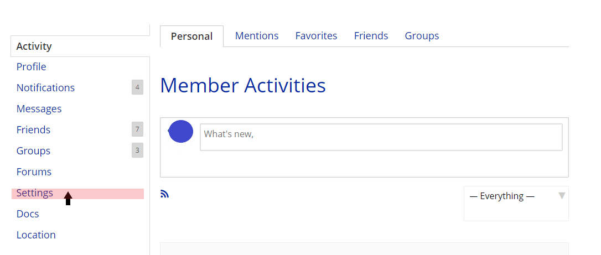601x255 pixels.
Task: Click the Notifications count badge
Action: tap(137, 87)
